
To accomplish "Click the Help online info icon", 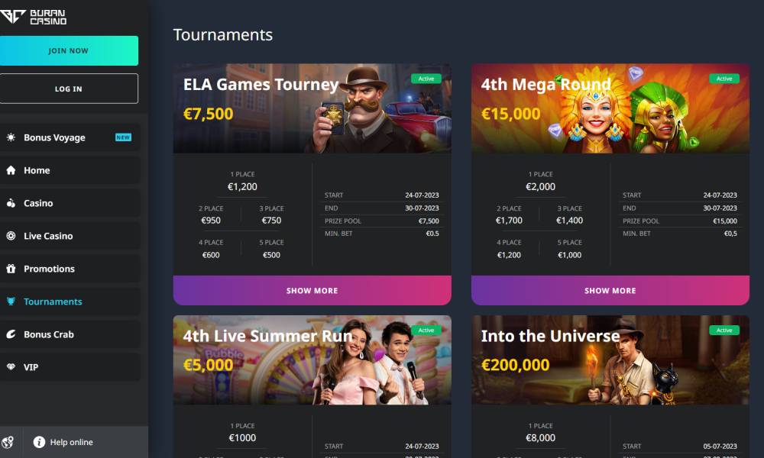I will (x=39, y=442).
